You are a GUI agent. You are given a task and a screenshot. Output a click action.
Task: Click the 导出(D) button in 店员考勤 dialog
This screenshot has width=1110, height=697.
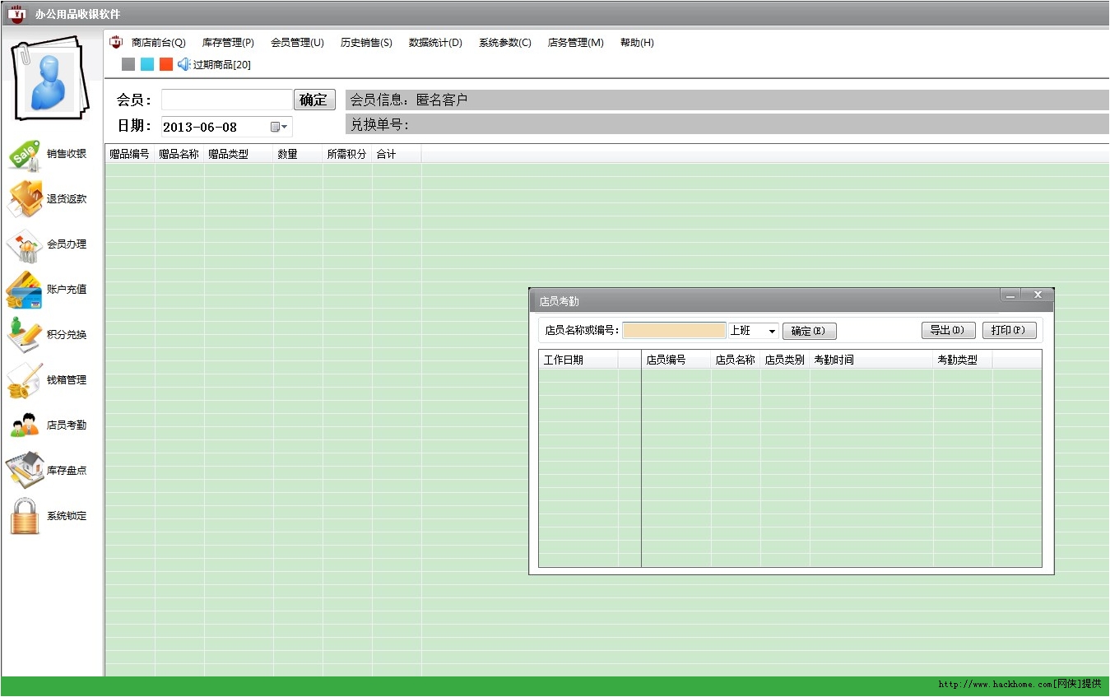point(948,330)
